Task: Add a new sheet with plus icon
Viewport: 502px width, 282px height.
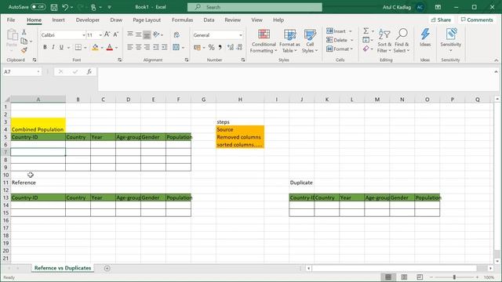Action: point(107,268)
